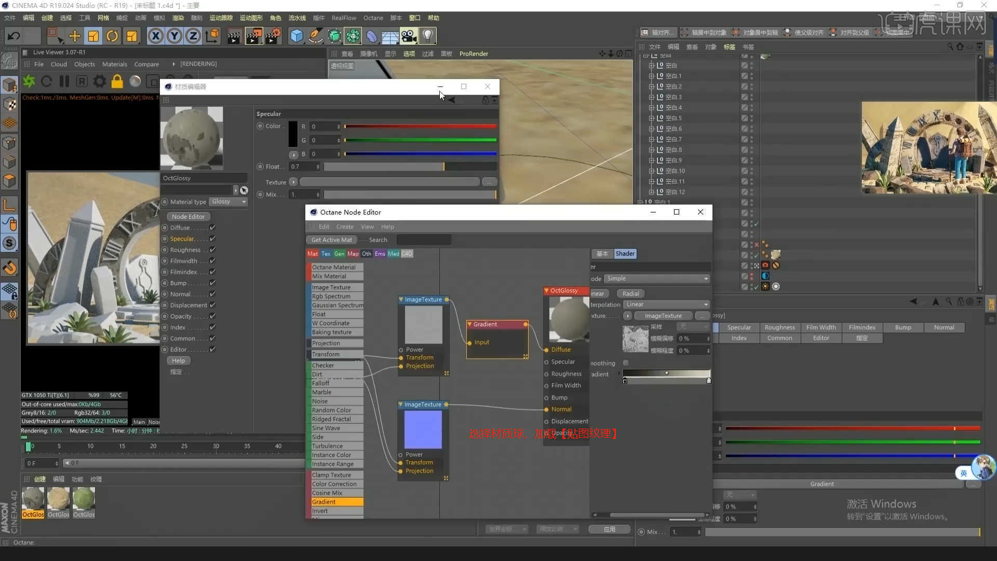
Task: Disable the Bump channel checkbox
Action: coord(212,283)
